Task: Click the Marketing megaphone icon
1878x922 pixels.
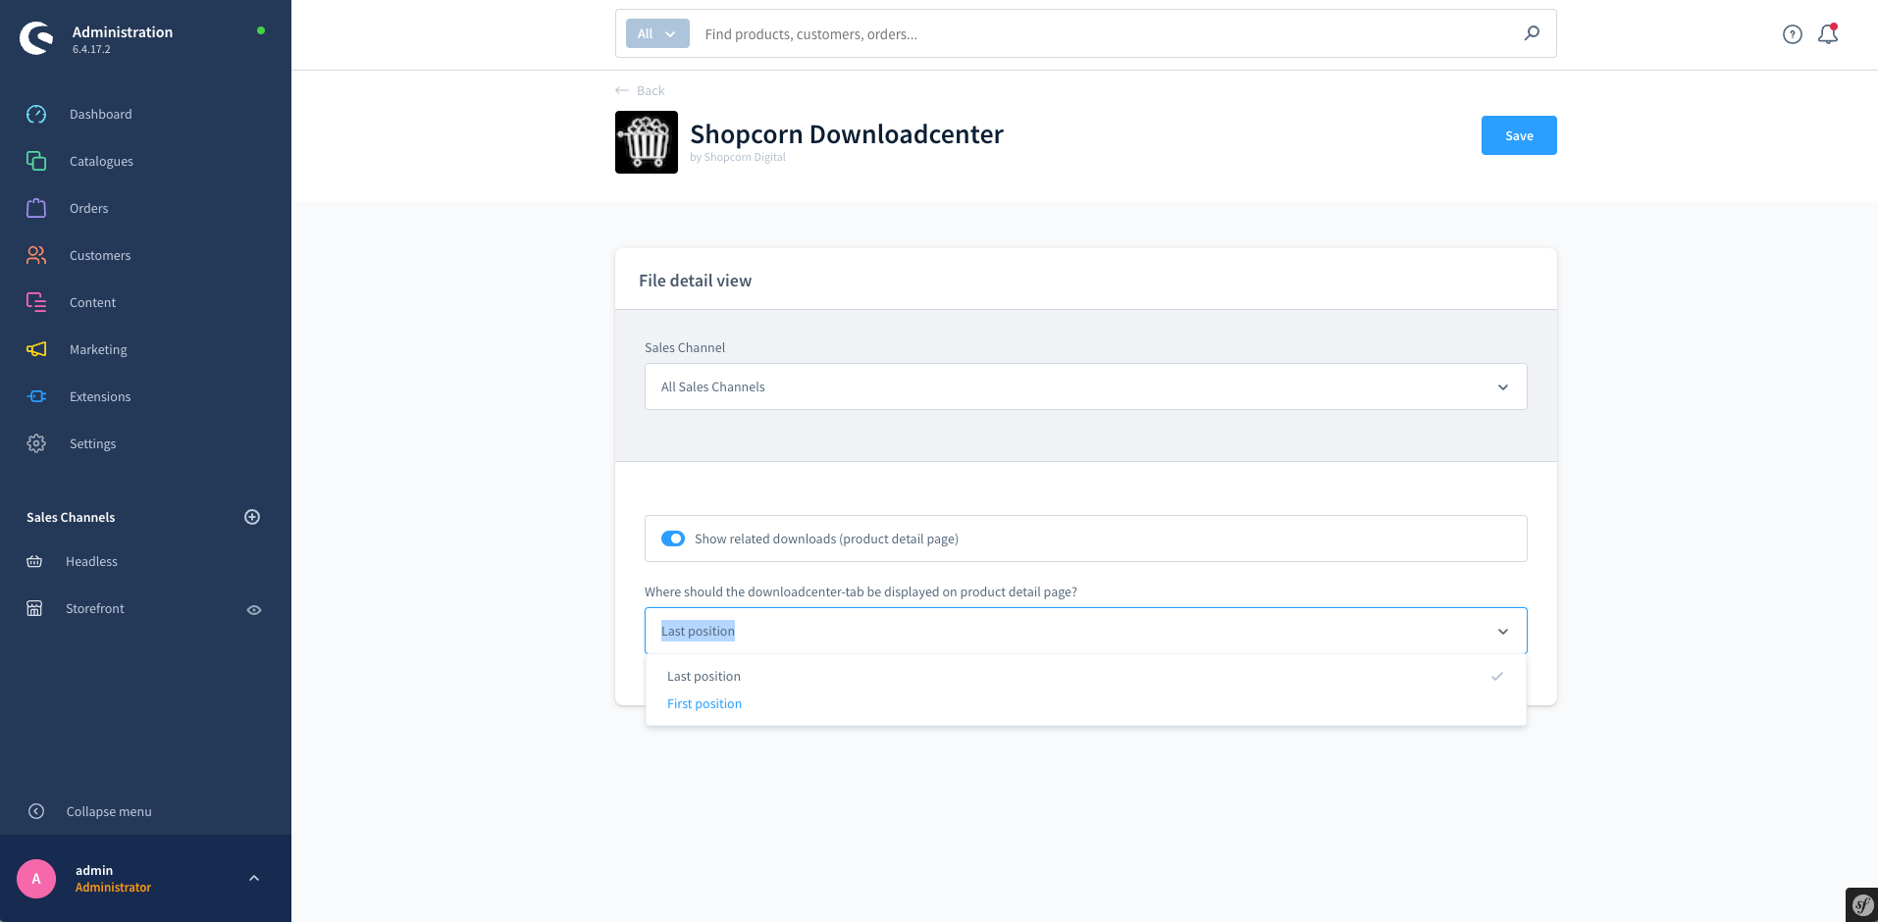Action: coord(36,349)
